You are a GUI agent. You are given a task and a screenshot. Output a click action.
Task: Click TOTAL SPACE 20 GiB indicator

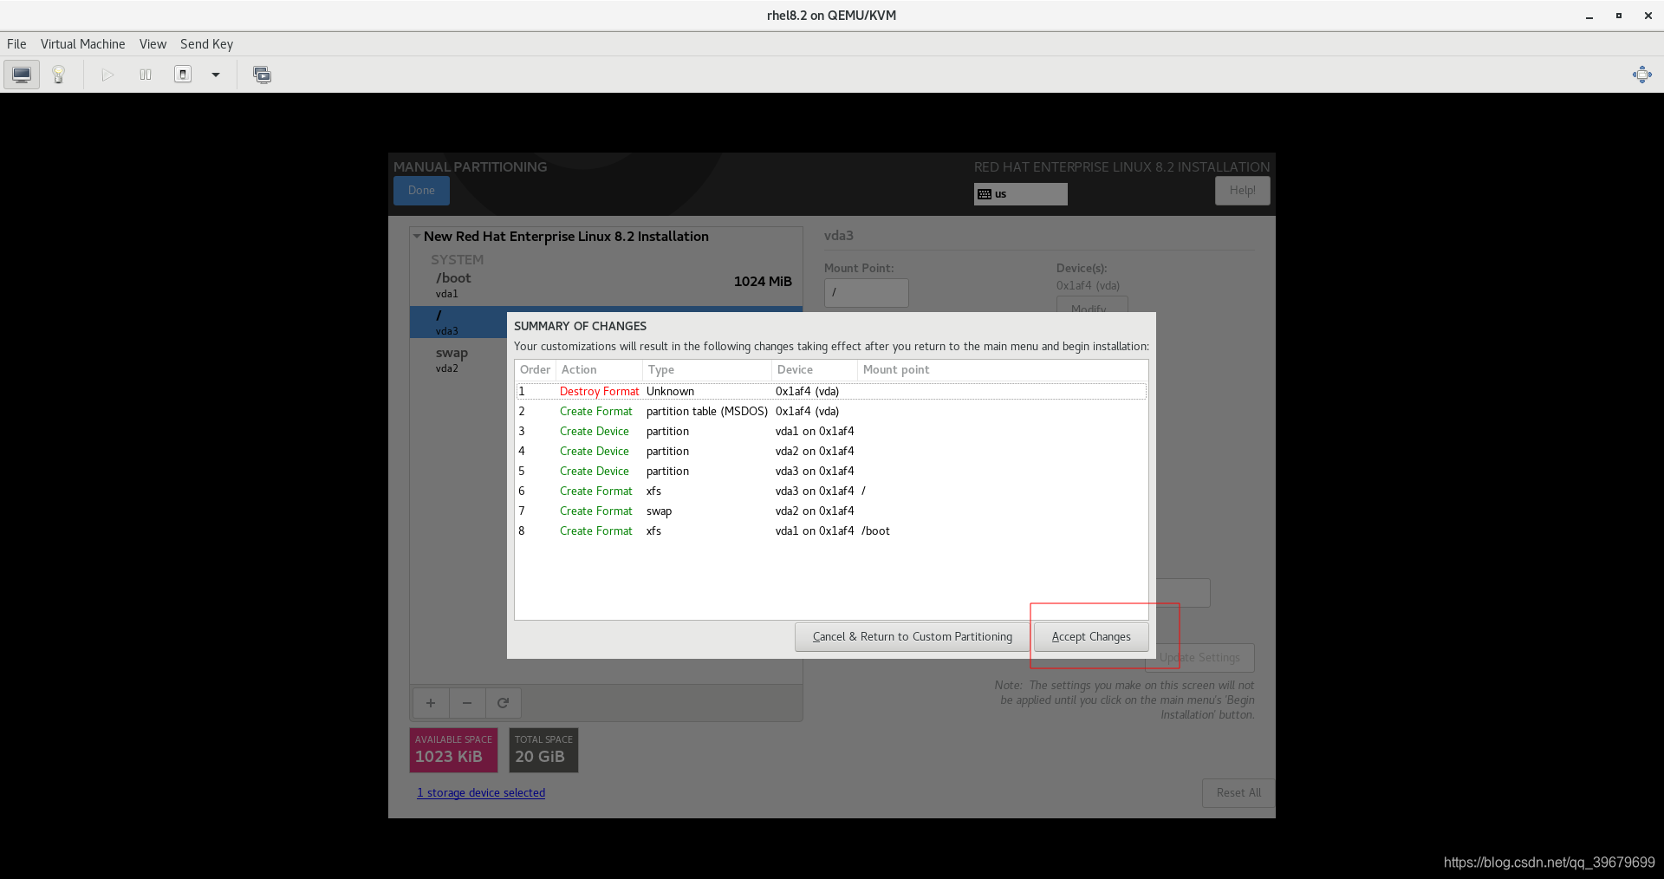(x=543, y=750)
